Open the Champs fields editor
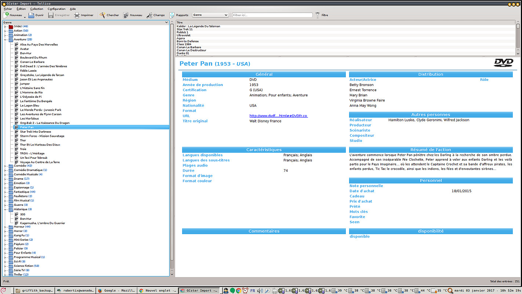The height and width of the screenshot is (294, 522). point(156,15)
